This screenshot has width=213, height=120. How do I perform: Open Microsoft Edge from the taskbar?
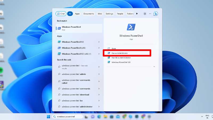click(x=99, y=117)
